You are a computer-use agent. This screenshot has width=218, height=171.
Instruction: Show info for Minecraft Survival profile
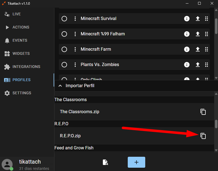(187, 19)
